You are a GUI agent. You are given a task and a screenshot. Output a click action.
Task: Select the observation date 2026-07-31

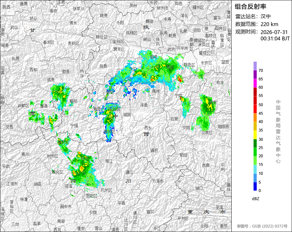(x=274, y=32)
